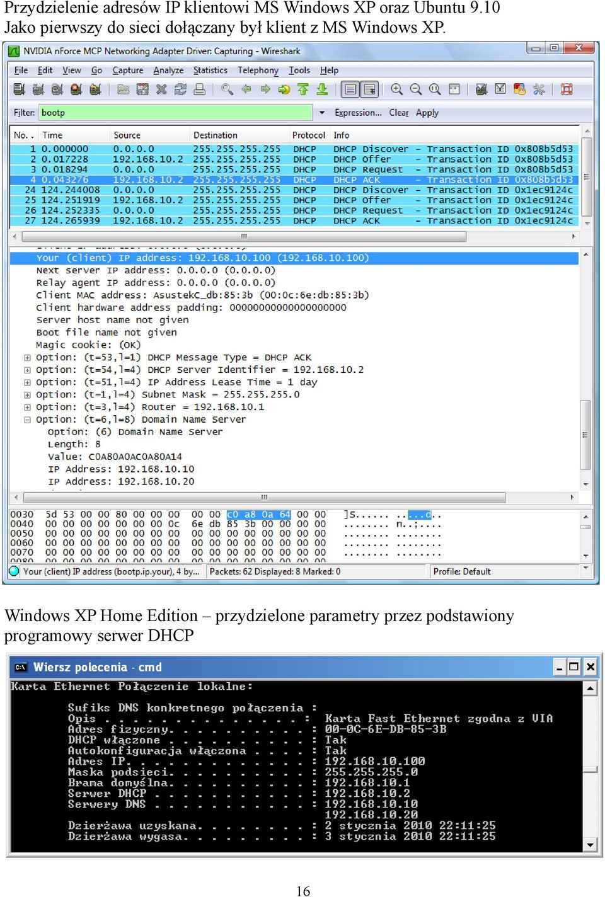605x897 pixels.
Task: Open coloring rules icon
Action: click(x=519, y=89)
